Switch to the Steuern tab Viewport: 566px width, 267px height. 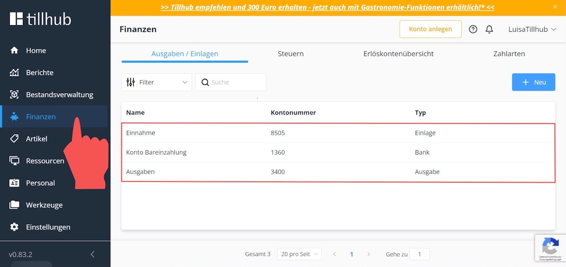pyautogui.click(x=291, y=53)
